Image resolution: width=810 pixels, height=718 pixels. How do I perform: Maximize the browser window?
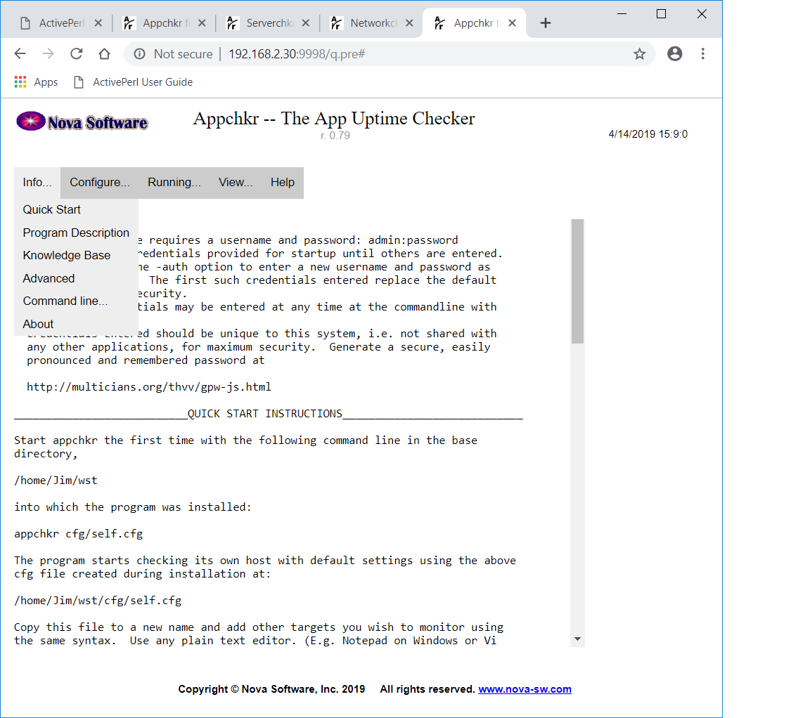click(x=661, y=14)
